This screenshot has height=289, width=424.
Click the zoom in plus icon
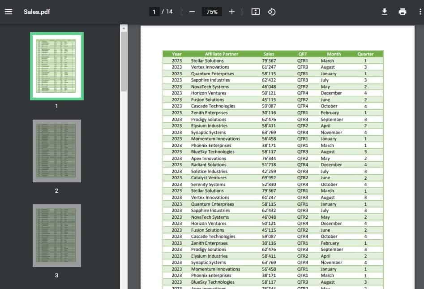click(231, 12)
